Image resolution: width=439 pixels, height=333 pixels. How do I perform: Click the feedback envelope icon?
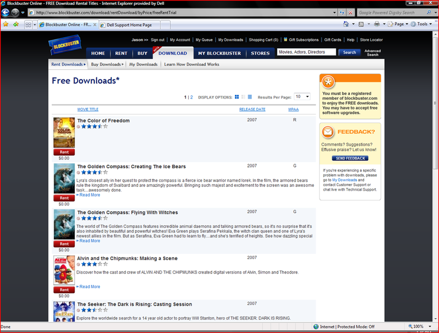pyautogui.click(x=328, y=132)
